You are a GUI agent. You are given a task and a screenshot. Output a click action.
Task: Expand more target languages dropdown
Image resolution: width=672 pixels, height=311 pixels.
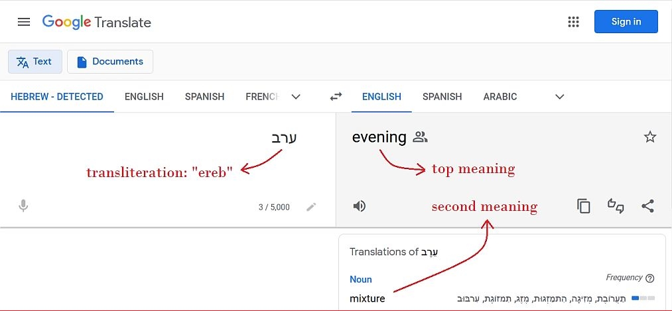point(559,97)
